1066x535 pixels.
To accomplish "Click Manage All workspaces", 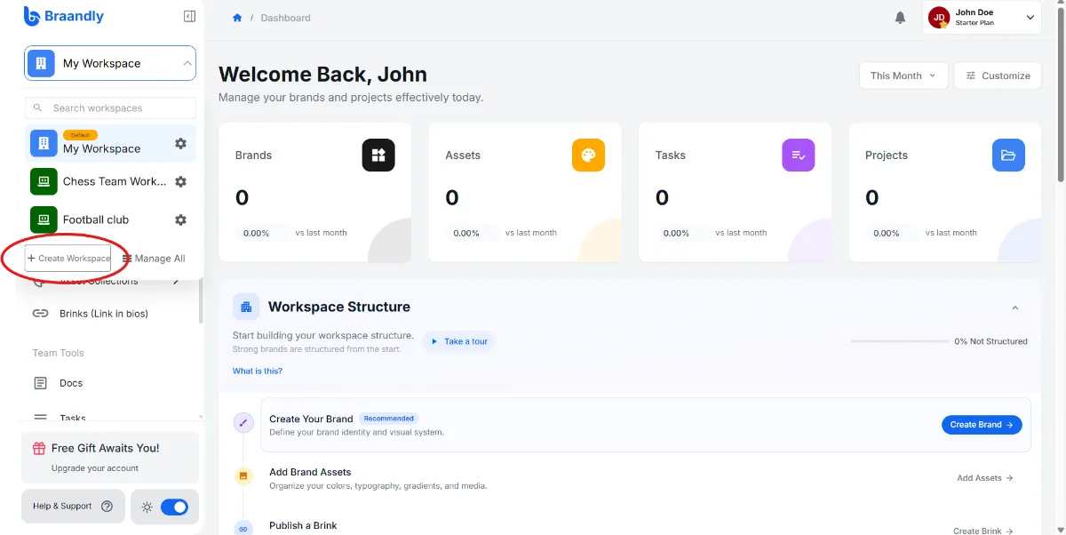I will pyautogui.click(x=154, y=259).
